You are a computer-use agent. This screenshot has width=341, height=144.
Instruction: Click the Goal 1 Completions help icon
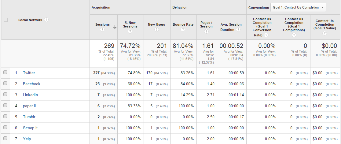pyautogui.click(x=294, y=35)
